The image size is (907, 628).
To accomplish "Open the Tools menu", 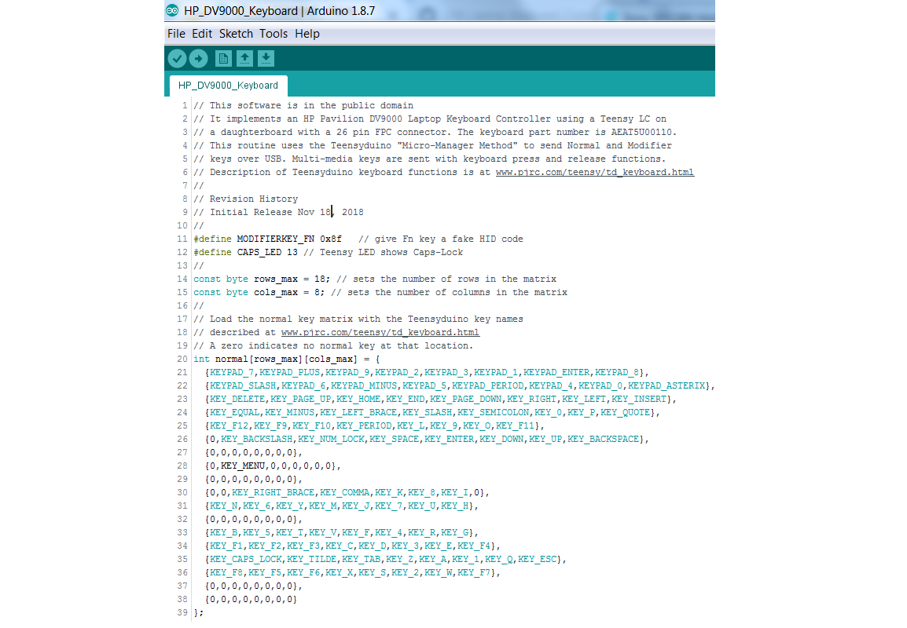I will tap(274, 34).
